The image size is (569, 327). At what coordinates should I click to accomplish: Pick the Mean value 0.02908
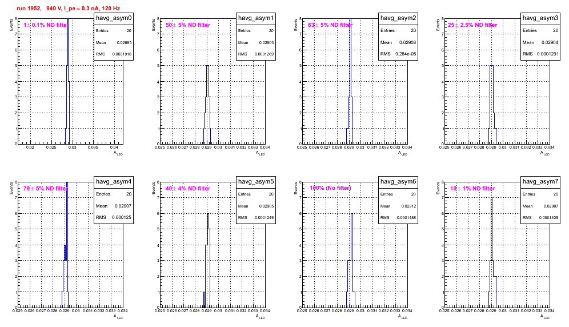(x=407, y=42)
